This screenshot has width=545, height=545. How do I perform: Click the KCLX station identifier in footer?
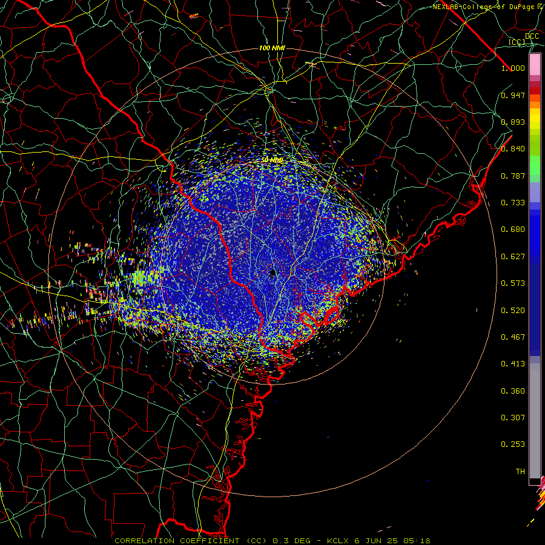pos(337,541)
